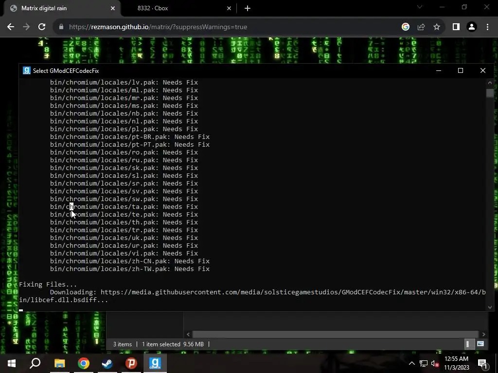Open the Chrome side panel icon
The image size is (498, 373).
[x=456, y=27]
